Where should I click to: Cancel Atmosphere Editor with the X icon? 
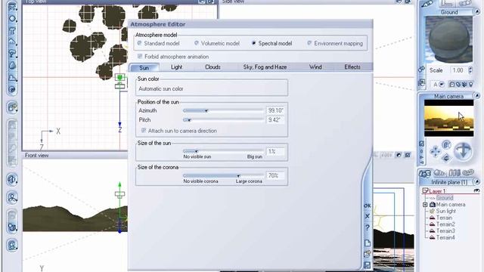(367, 216)
